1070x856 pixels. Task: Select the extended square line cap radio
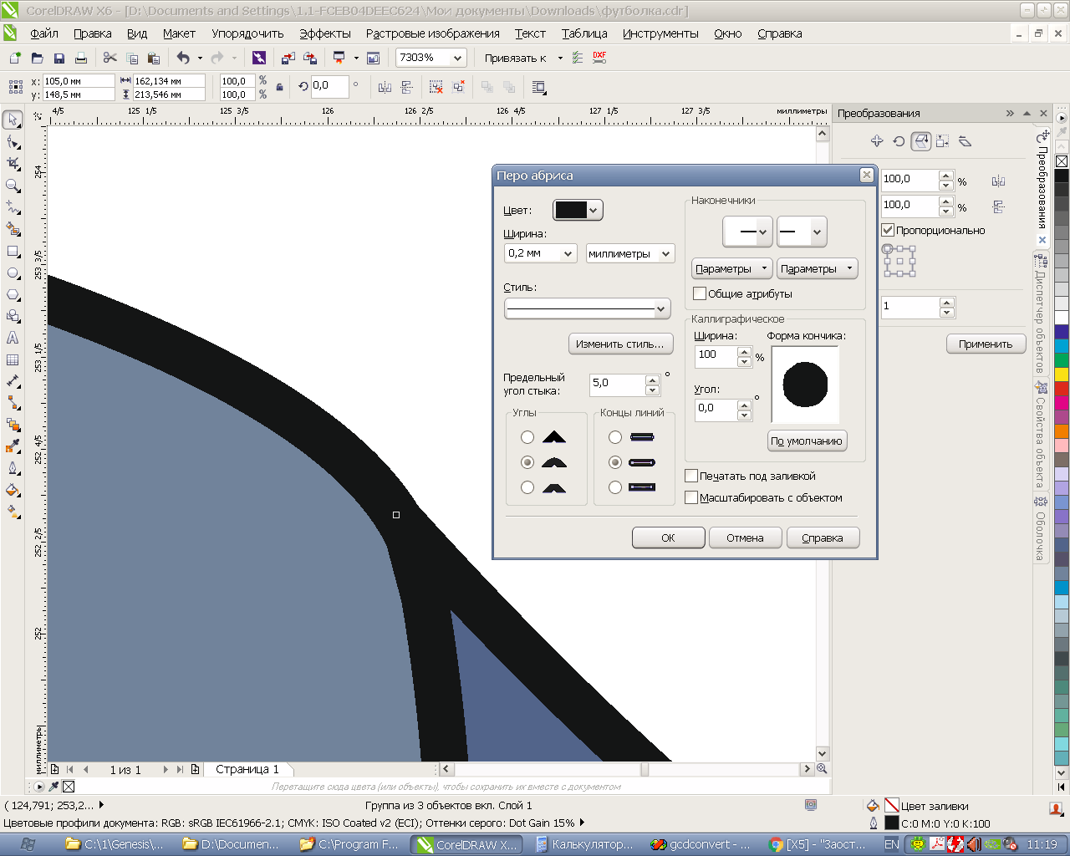coord(615,487)
